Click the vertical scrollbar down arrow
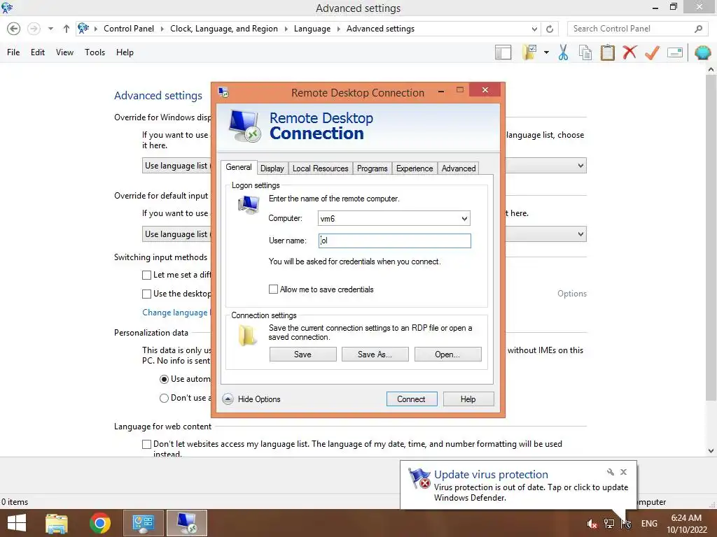The height and width of the screenshot is (537, 717). 711,451
